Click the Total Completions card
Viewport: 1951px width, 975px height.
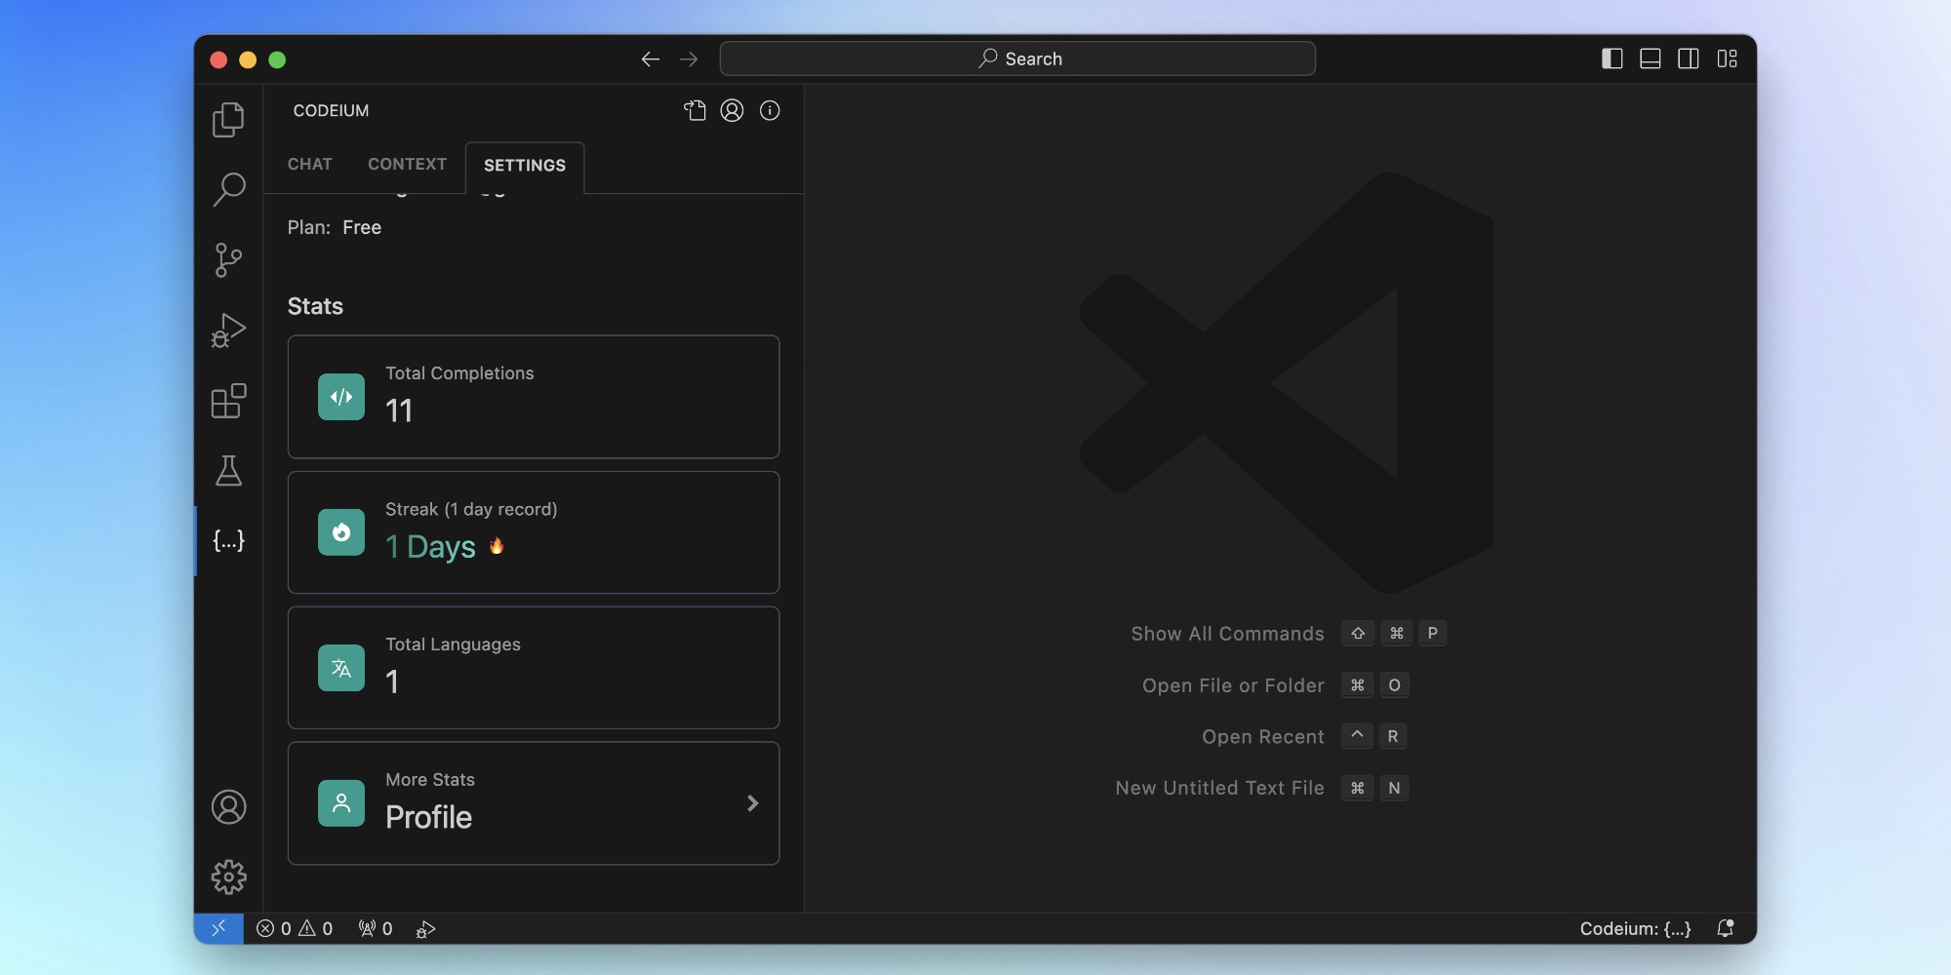click(x=534, y=397)
